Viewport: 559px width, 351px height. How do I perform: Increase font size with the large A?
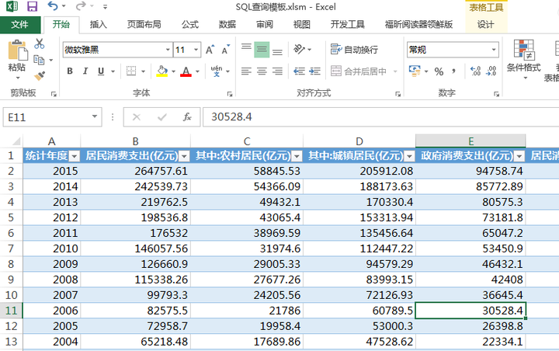click(210, 50)
